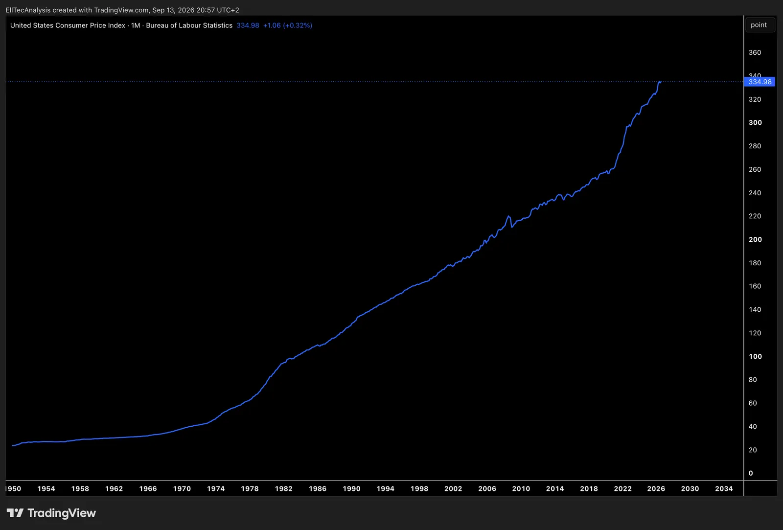
Task: Click the 40 price scale label
Action: tap(753, 426)
